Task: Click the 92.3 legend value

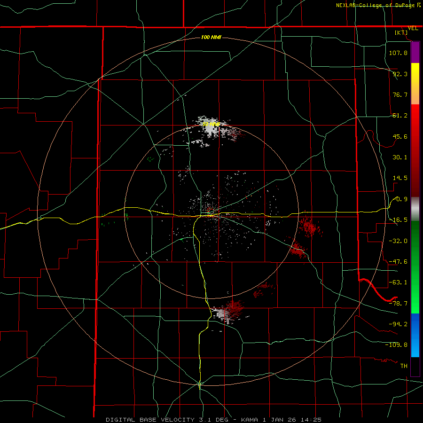Action: (400, 74)
